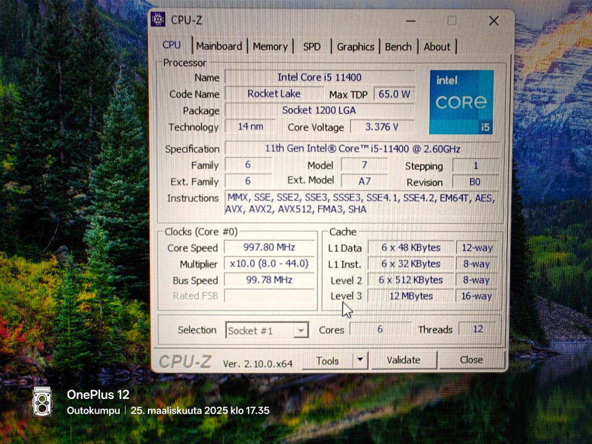Click the Cores value '6'
The height and width of the screenshot is (444, 592).
point(380,329)
